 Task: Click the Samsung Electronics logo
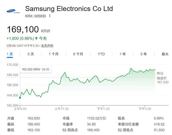click(x=13, y=12)
